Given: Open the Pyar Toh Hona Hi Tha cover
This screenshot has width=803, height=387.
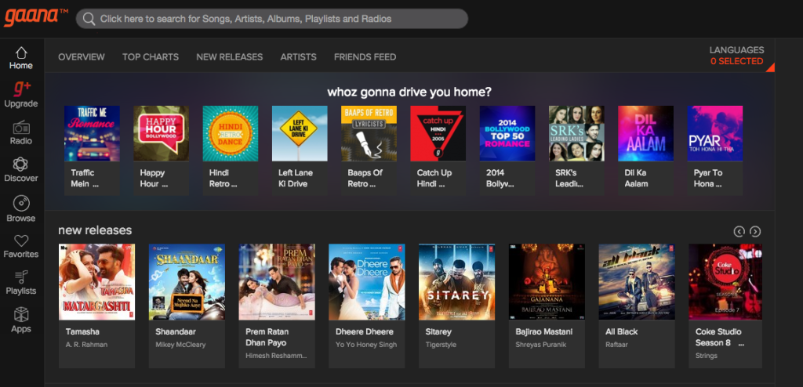Looking at the screenshot, I should [715, 134].
